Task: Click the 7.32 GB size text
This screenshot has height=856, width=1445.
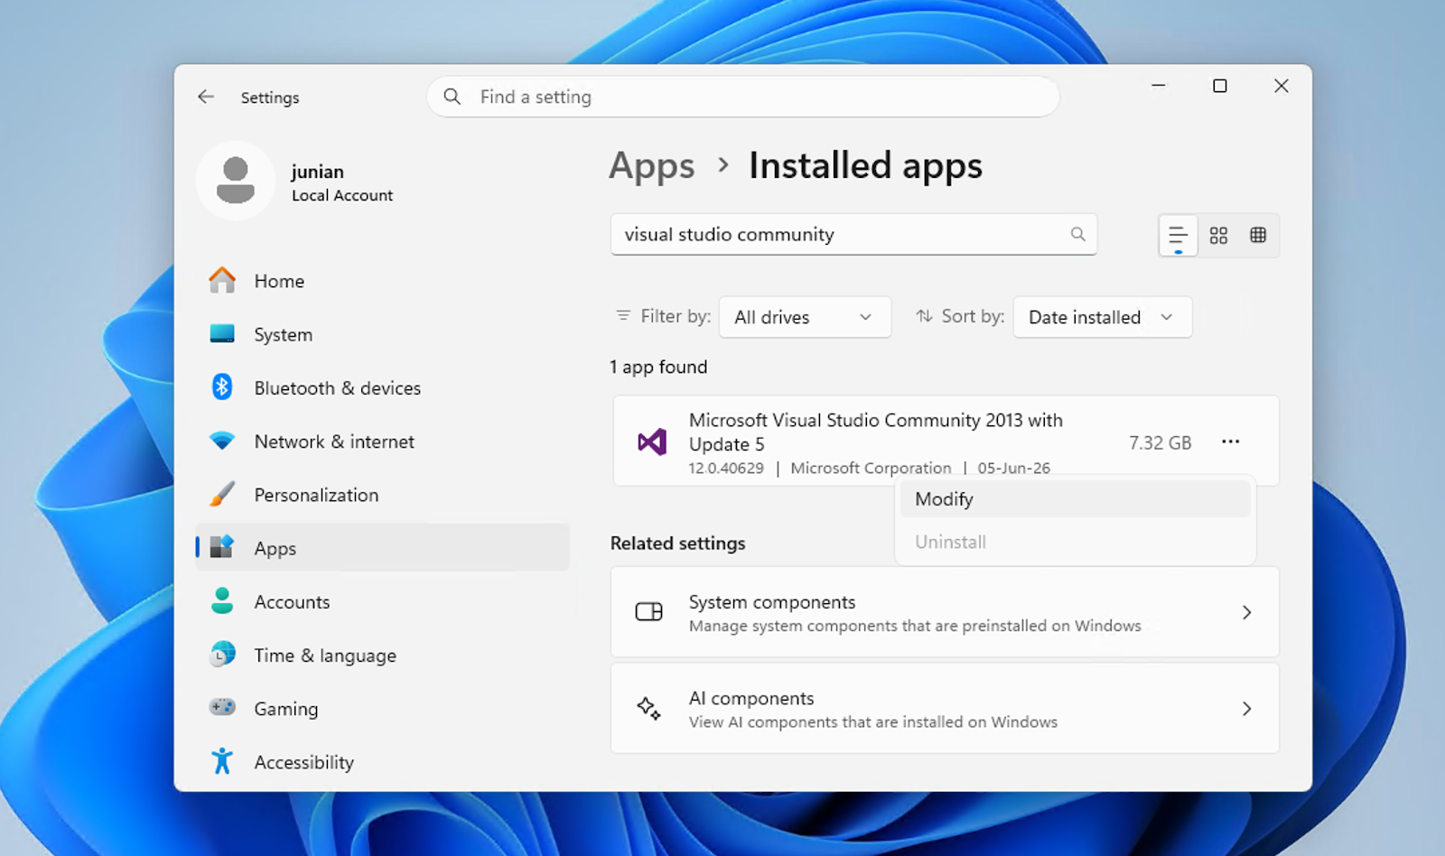Action: (x=1160, y=442)
